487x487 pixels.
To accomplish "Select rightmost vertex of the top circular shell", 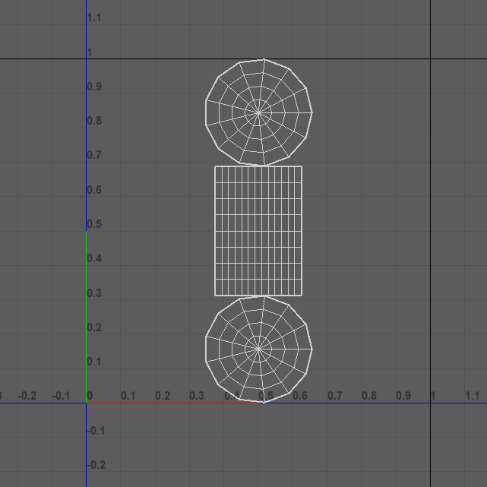I will click(x=312, y=112).
